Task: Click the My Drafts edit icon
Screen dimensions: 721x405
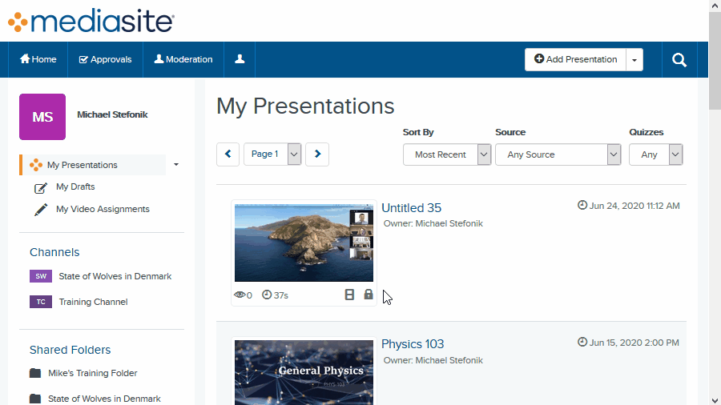Action: click(41, 188)
